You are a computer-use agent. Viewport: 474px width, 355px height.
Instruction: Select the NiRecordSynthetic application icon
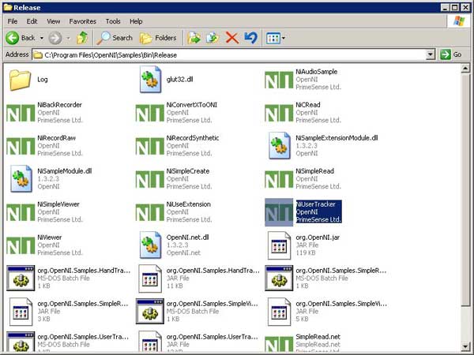pos(149,146)
